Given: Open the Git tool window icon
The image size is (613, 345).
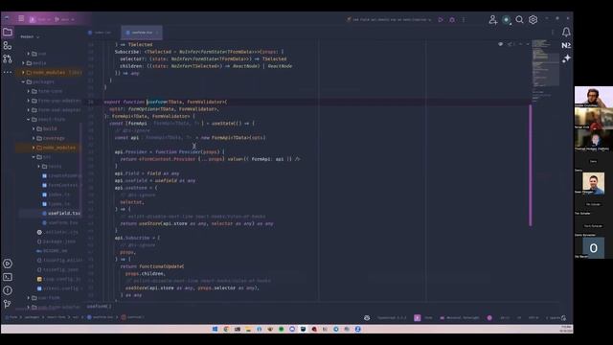Looking at the screenshot, I should [x=8, y=304].
